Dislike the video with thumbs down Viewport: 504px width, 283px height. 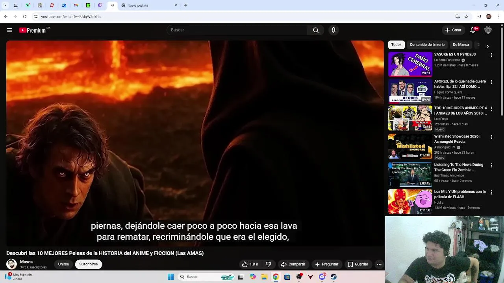pyautogui.click(x=269, y=265)
